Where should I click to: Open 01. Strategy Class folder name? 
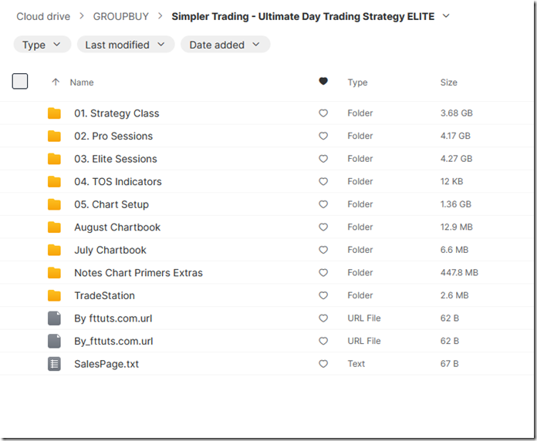click(x=117, y=113)
